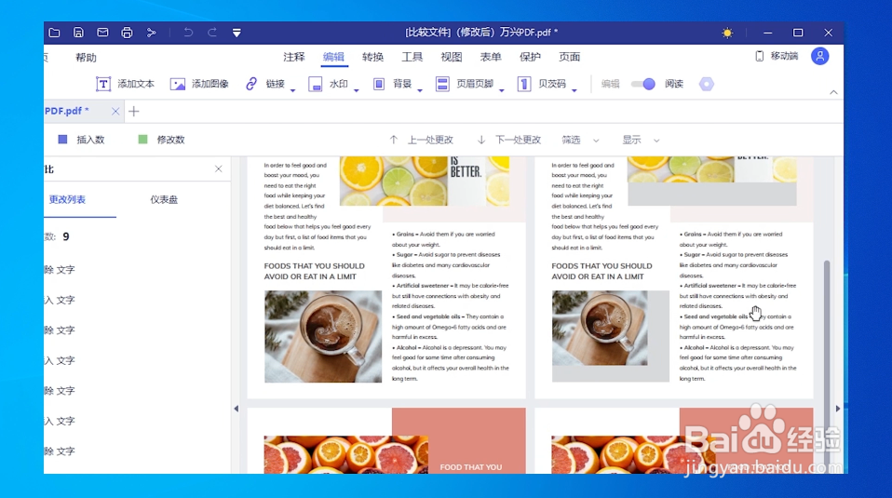Toggle light theme sun icon
The width and height of the screenshot is (892, 498).
click(x=727, y=33)
